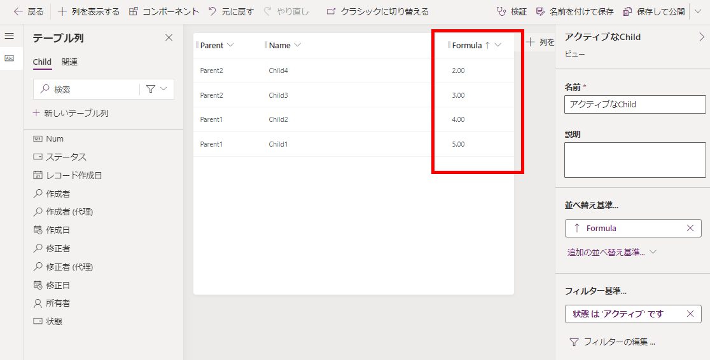Switch to the 関連 tab
Image resolution: width=710 pixels, height=360 pixels.
pos(69,62)
